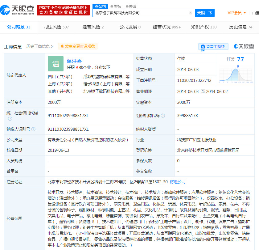The image size is (259, 250).
Task: Open the 附近公司 link
Action: tap(178, 182)
